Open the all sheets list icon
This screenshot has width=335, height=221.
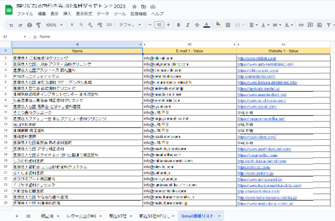tap(28, 216)
